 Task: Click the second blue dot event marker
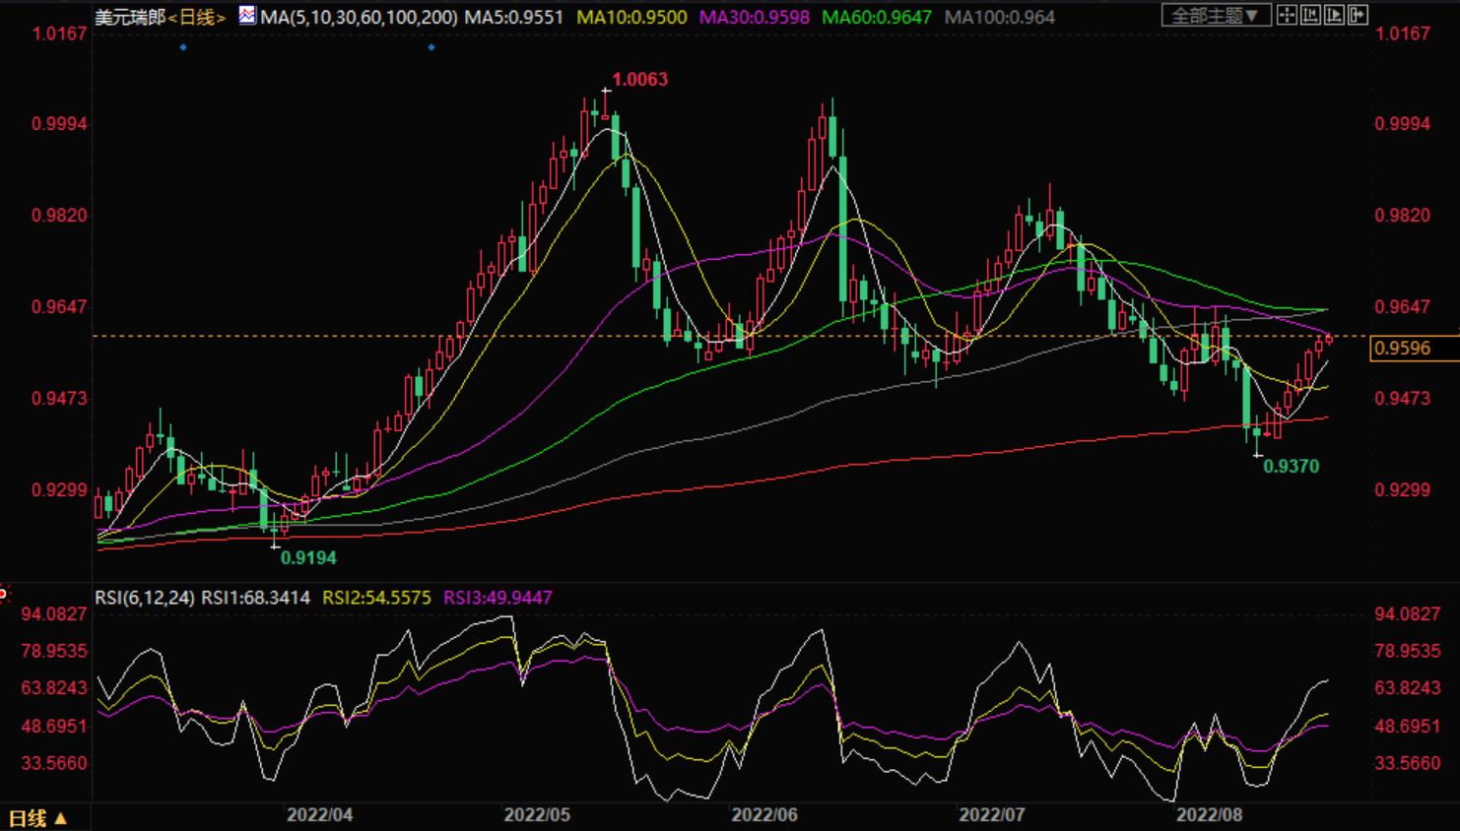431,47
